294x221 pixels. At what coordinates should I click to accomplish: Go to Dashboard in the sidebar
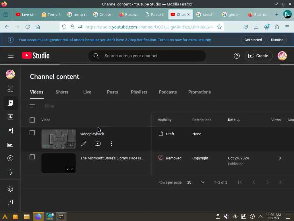pyautogui.click(x=10, y=89)
